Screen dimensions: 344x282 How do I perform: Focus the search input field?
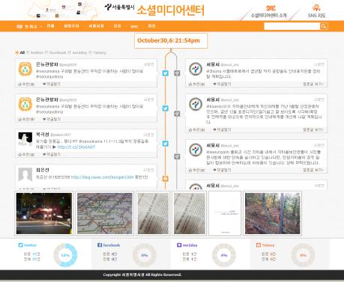[x=292, y=26]
